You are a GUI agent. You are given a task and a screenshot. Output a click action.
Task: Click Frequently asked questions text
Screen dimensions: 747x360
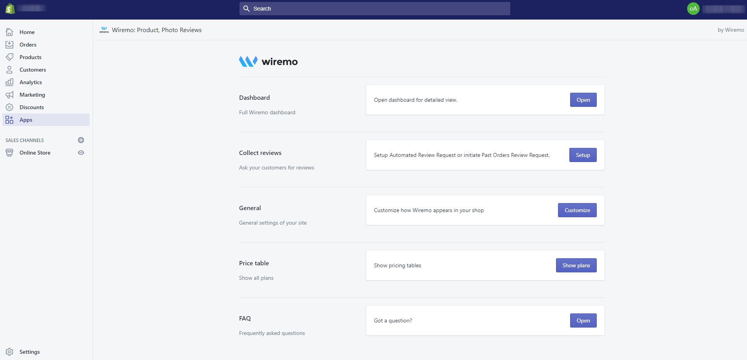[x=272, y=333]
